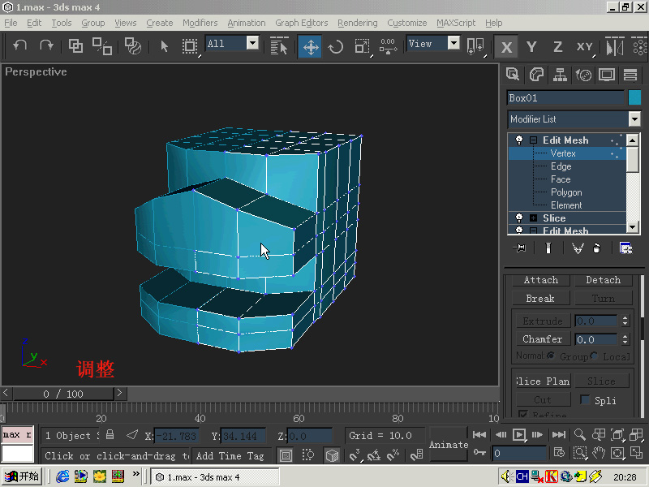Image resolution: width=649 pixels, height=487 pixels.
Task: Select the Link objects tool
Action: tap(75, 45)
